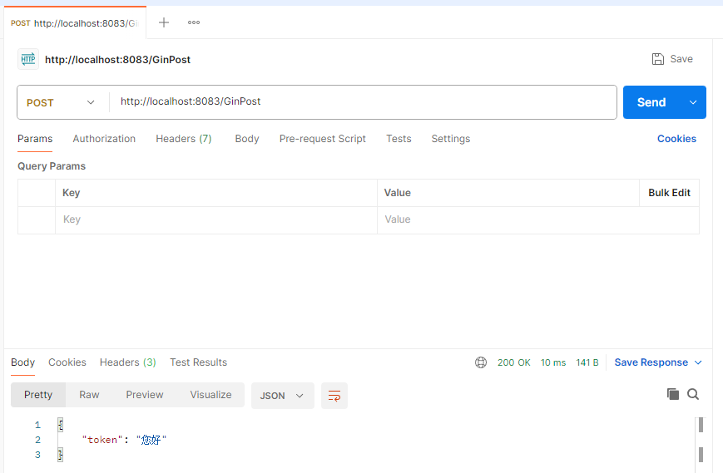
Task: Click the Save floppy disk icon
Action: (658, 59)
